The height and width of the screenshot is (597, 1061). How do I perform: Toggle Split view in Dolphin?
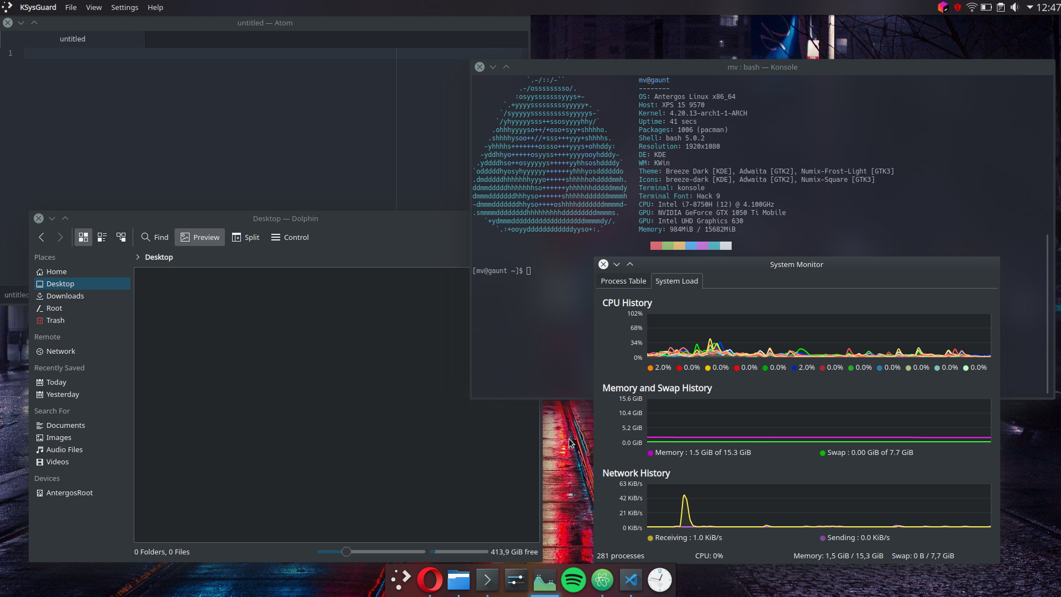click(245, 237)
